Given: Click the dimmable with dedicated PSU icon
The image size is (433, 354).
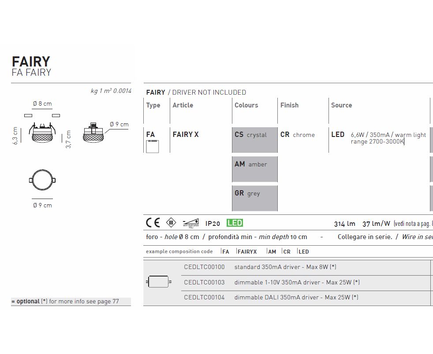Looking at the screenshot, I should click(x=190, y=223).
